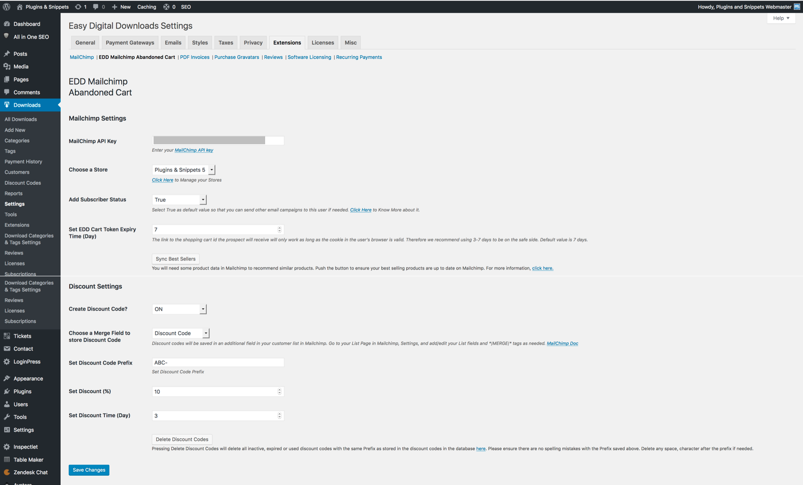
Task: Click Caching in the admin bar
Action: (x=146, y=7)
